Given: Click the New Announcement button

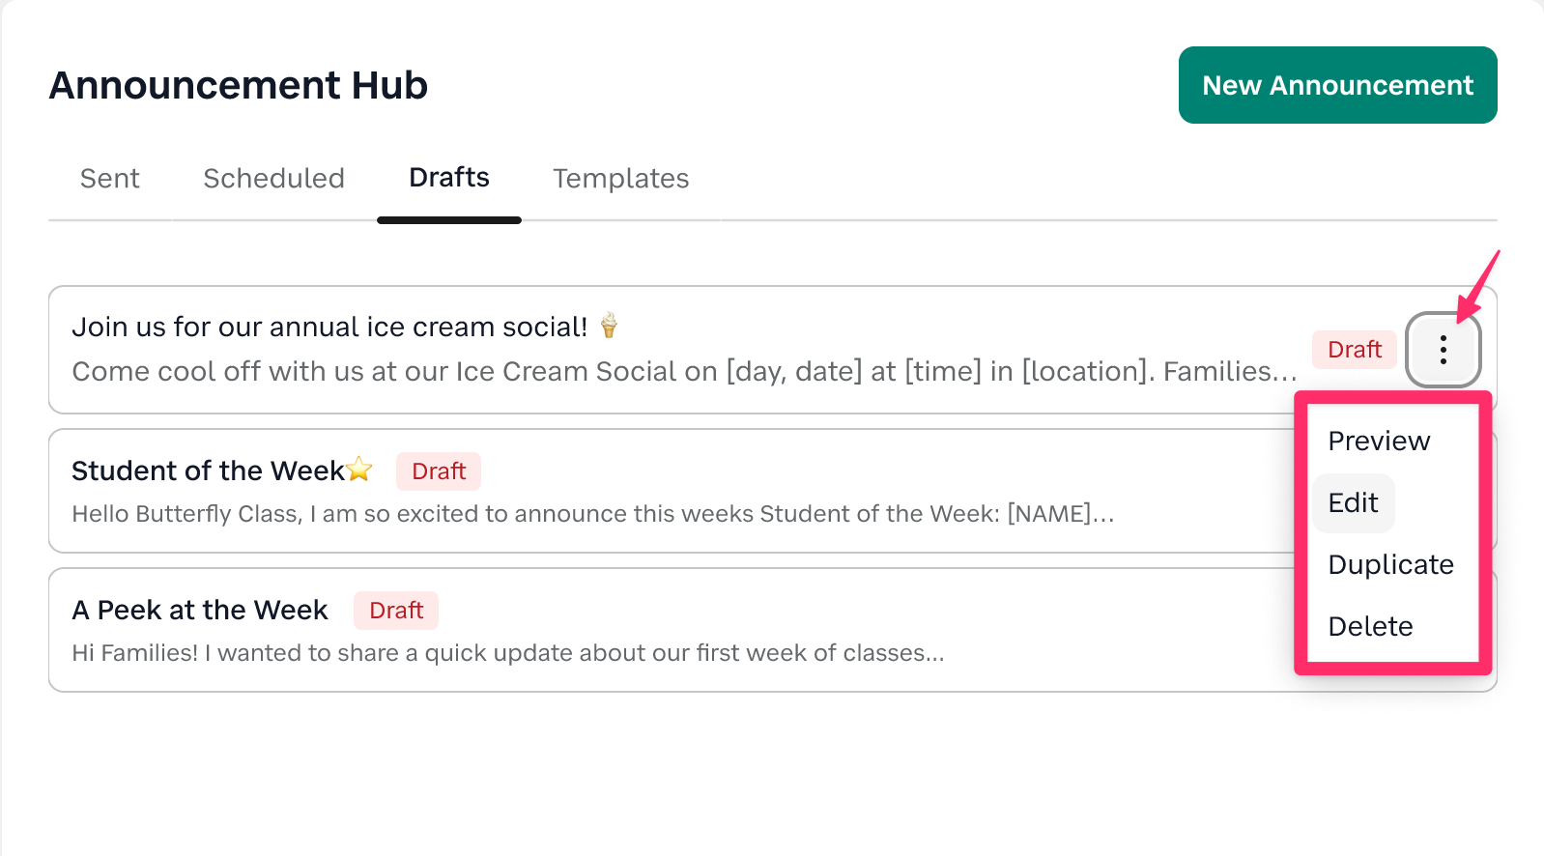Looking at the screenshot, I should pyautogui.click(x=1337, y=85).
